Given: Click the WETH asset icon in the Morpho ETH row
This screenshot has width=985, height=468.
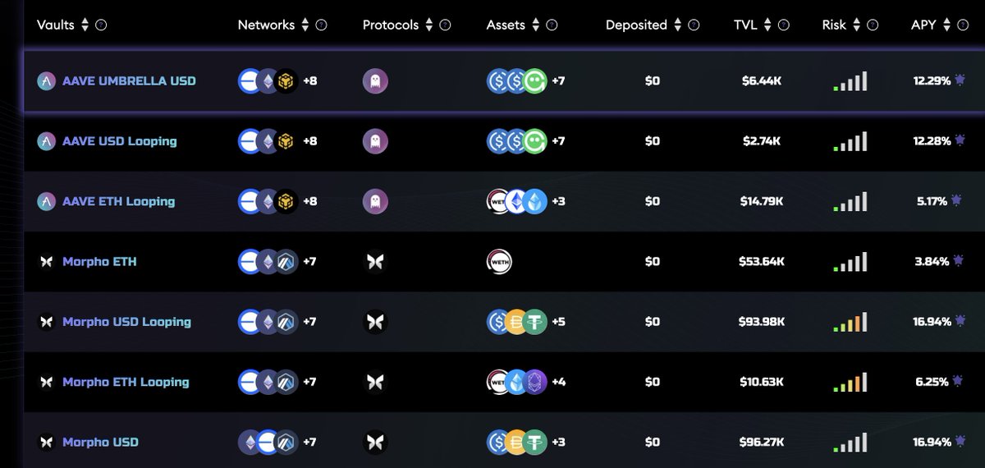Looking at the screenshot, I should pos(498,262).
